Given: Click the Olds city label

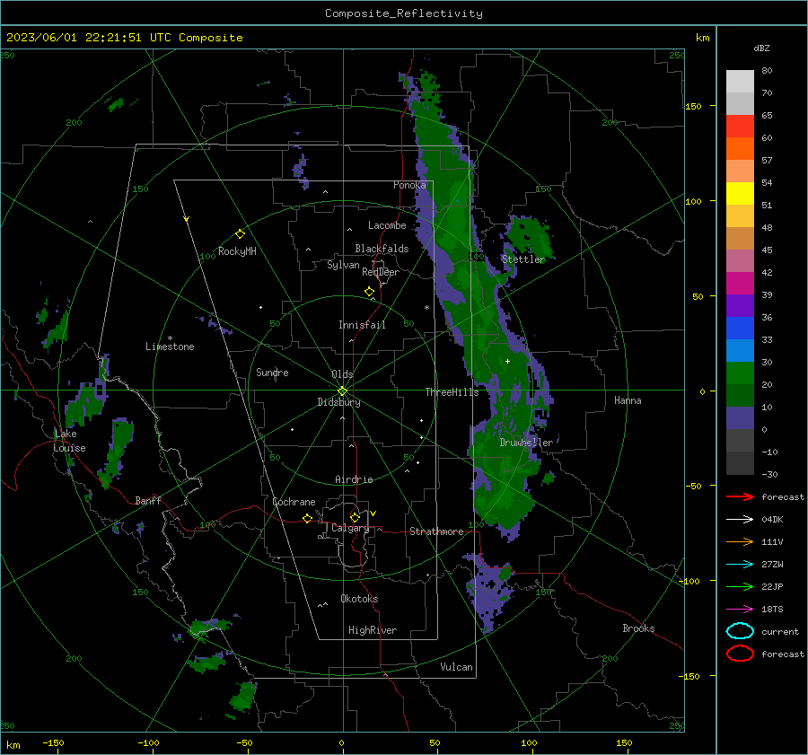Looking at the screenshot, I should click(x=342, y=374).
